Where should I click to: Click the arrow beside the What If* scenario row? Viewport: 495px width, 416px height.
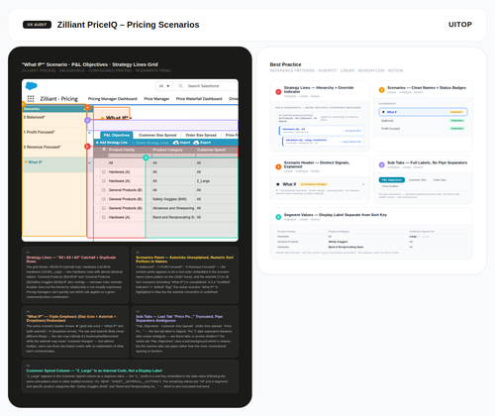[x=89, y=162]
